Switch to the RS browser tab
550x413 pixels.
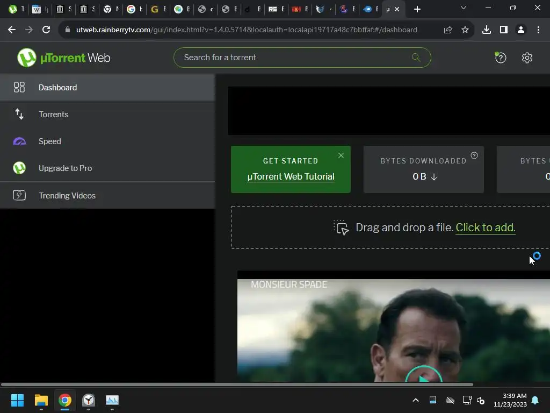point(276,9)
